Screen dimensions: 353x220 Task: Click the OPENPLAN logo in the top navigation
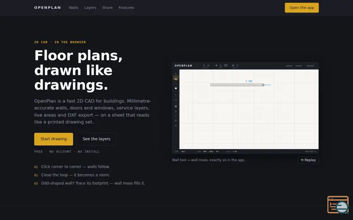[x=48, y=7]
